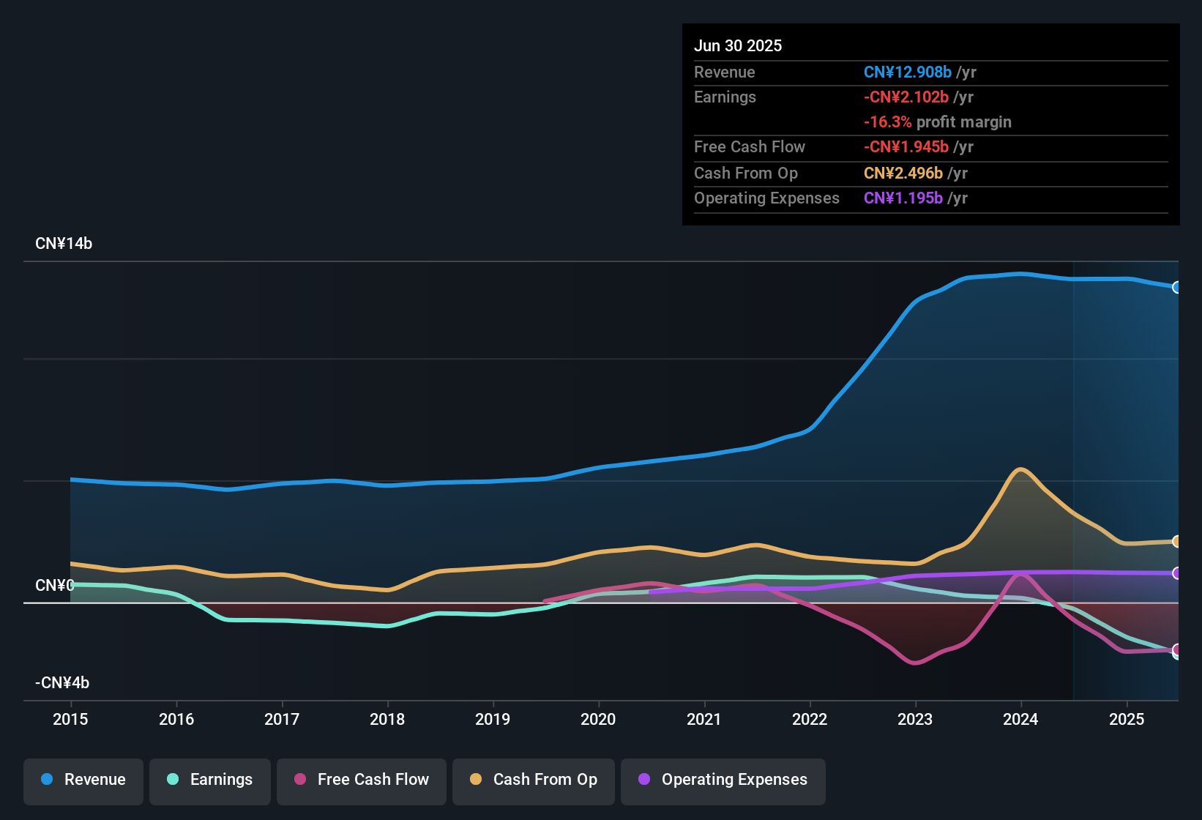Viewport: 1202px width, 820px height.
Task: Toggle the Earnings series off
Action: 209,780
